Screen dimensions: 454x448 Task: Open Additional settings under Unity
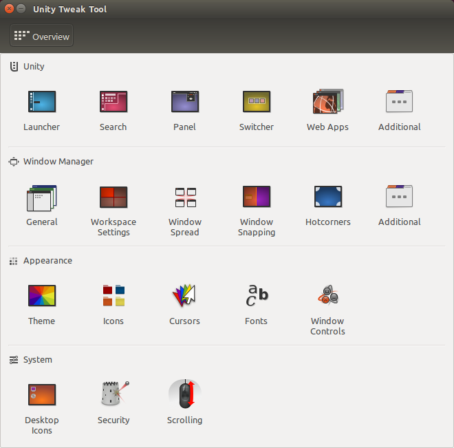pos(399,101)
